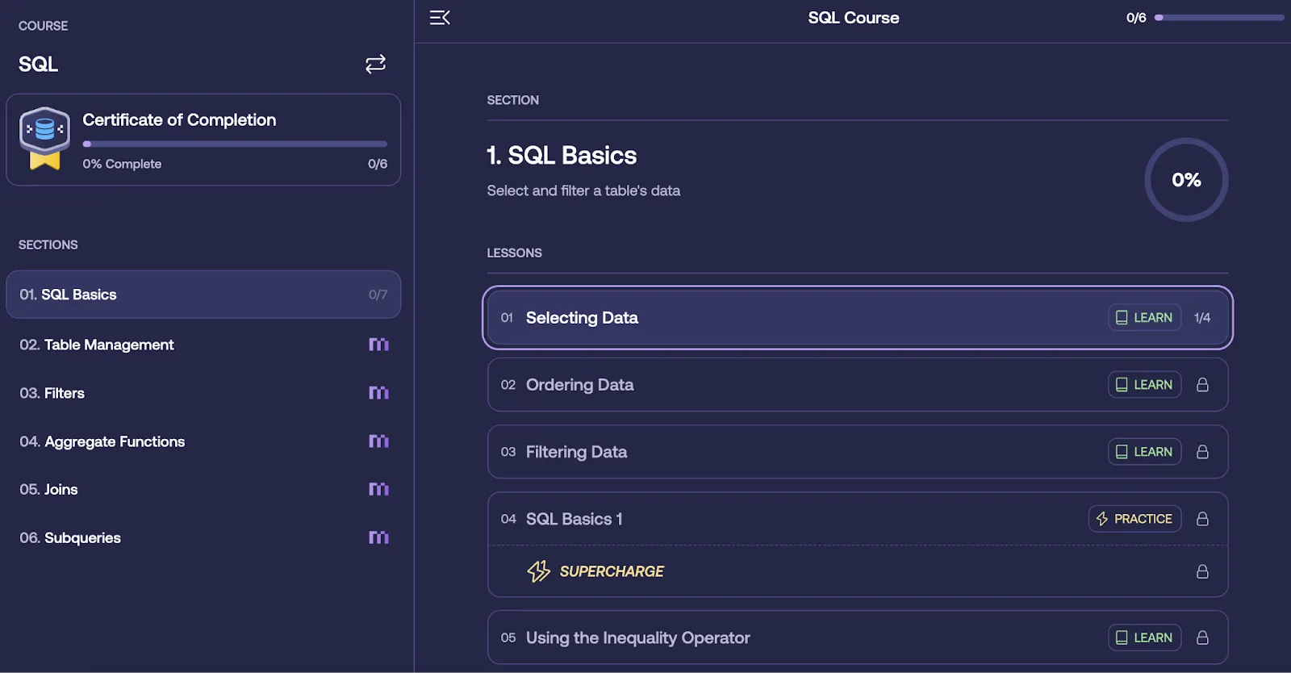Viewport: 1291px width, 673px height.
Task: Open the Filtering Data lesson title
Action: pyautogui.click(x=576, y=452)
